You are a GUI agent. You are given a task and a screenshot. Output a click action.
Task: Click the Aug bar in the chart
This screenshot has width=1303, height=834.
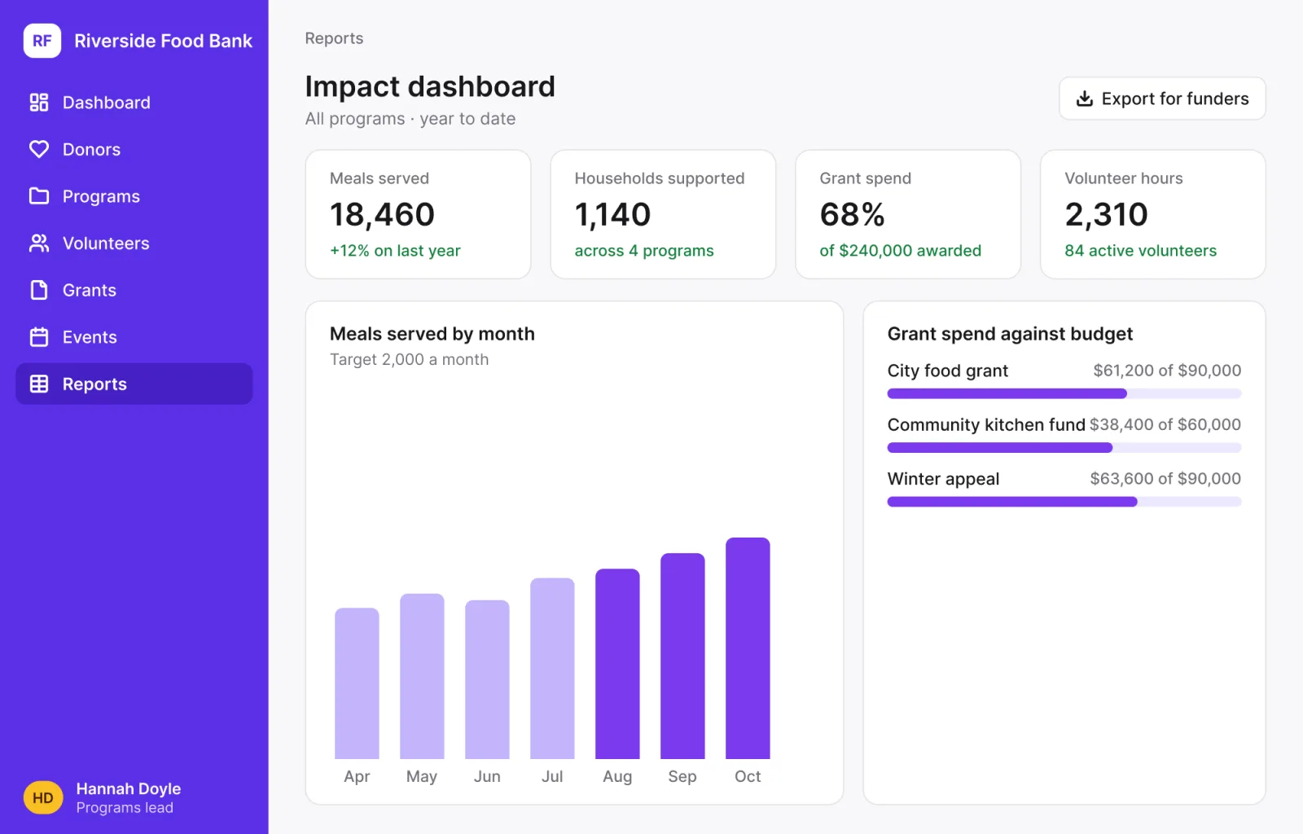pyautogui.click(x=617, y=664)
